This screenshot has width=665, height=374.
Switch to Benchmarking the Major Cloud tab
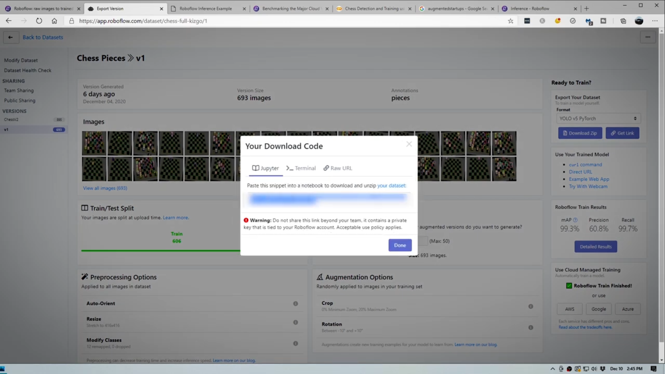(x=291, y=8)
